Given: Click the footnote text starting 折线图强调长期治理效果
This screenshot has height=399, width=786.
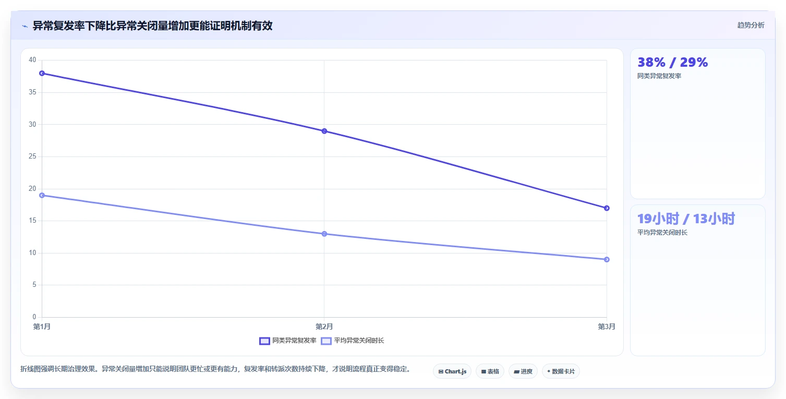Looking at the screenshot, I should coord(215,369).
